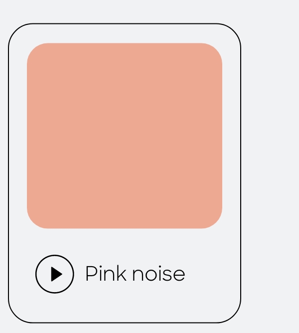Click the round button left of Pink noise

[55, 274]
